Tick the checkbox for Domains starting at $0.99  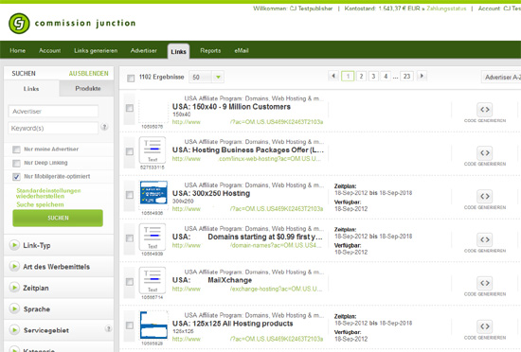pos(130,238)
